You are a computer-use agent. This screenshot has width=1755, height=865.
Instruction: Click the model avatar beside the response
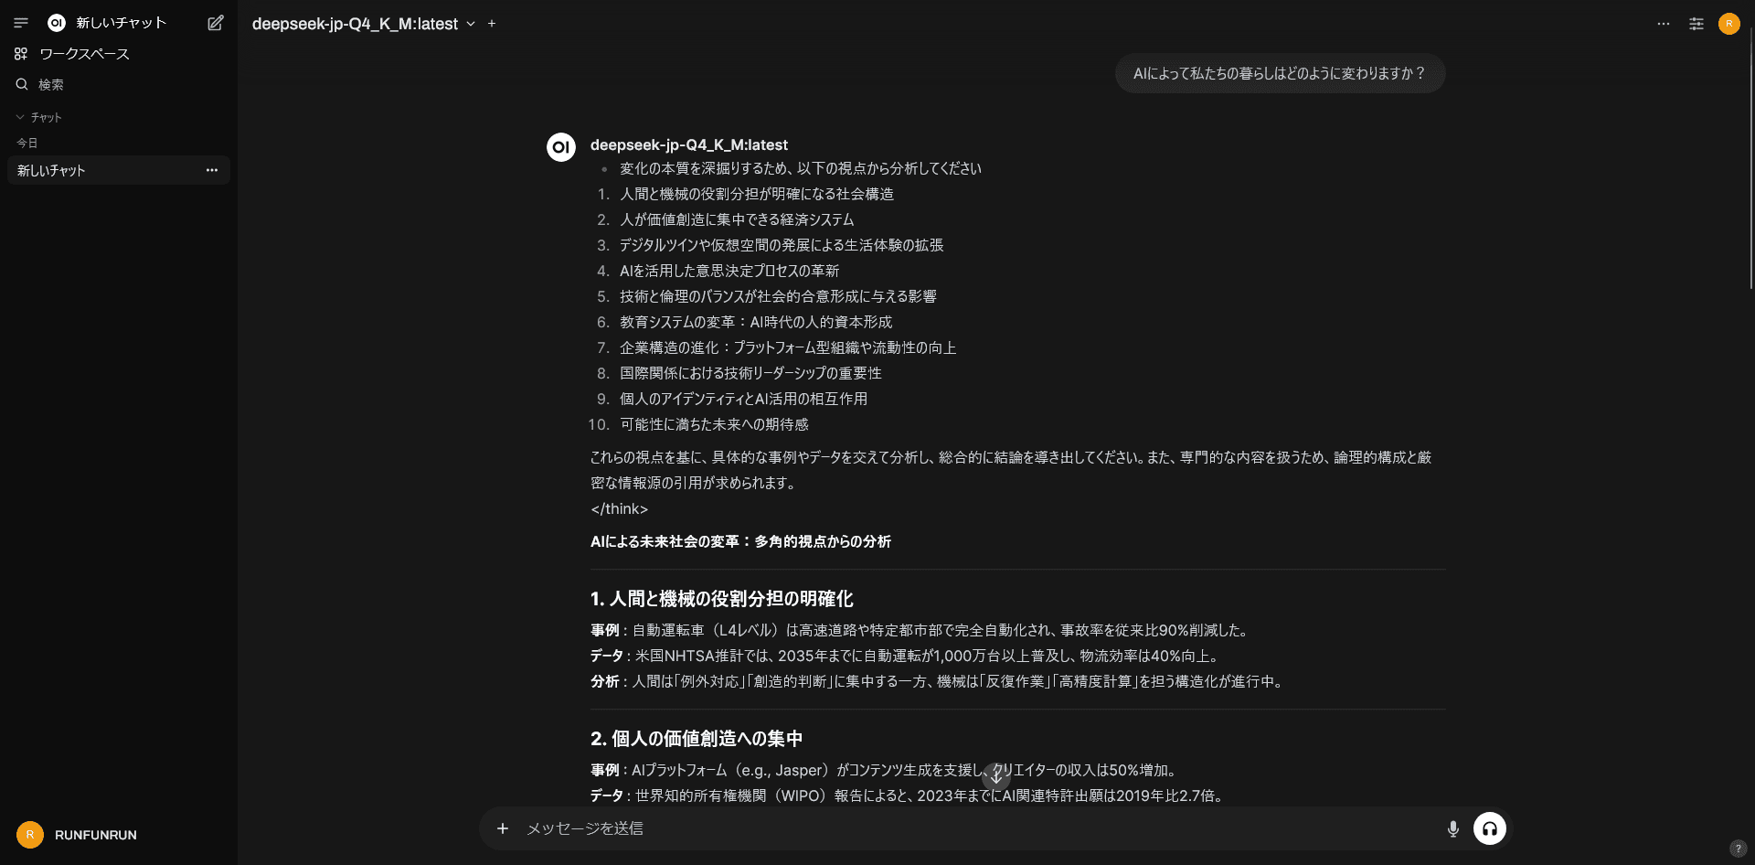click(x=561, y=146)
